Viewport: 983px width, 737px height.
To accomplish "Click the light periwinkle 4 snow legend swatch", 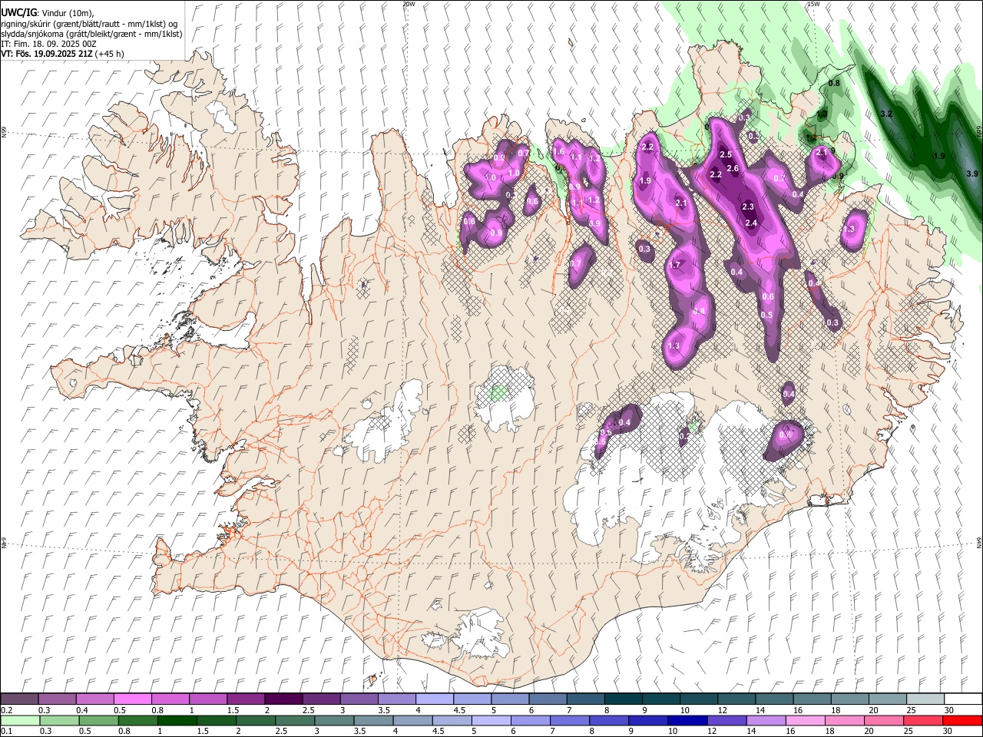I will point(435,699).
